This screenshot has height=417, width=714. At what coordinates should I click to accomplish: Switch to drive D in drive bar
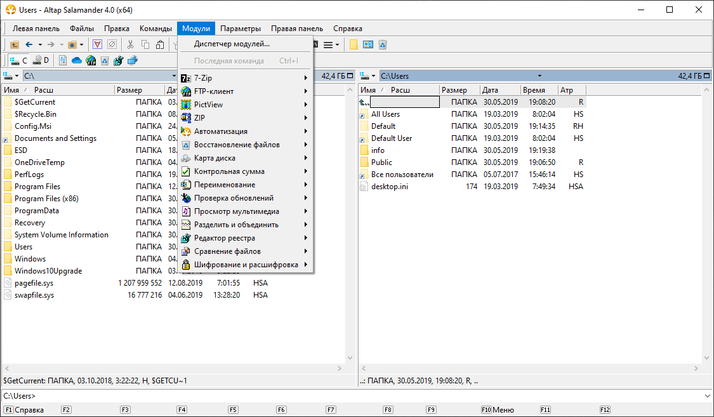41,60
